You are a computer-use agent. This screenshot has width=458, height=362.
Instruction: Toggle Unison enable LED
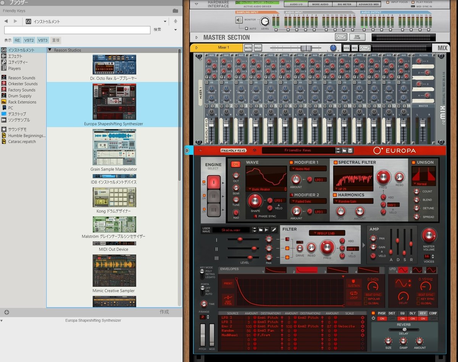point(413,162)
